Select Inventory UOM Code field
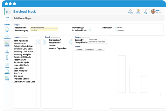This screenshot has height=111, width=168. click(23, 49)
